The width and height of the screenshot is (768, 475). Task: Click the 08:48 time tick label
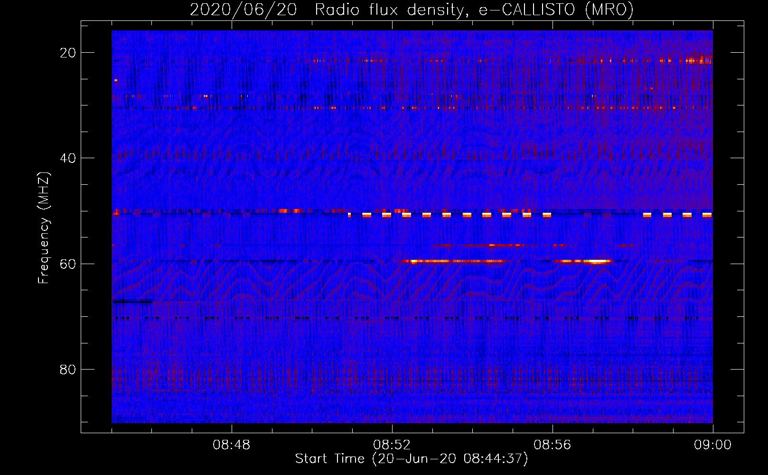(232, 445)
